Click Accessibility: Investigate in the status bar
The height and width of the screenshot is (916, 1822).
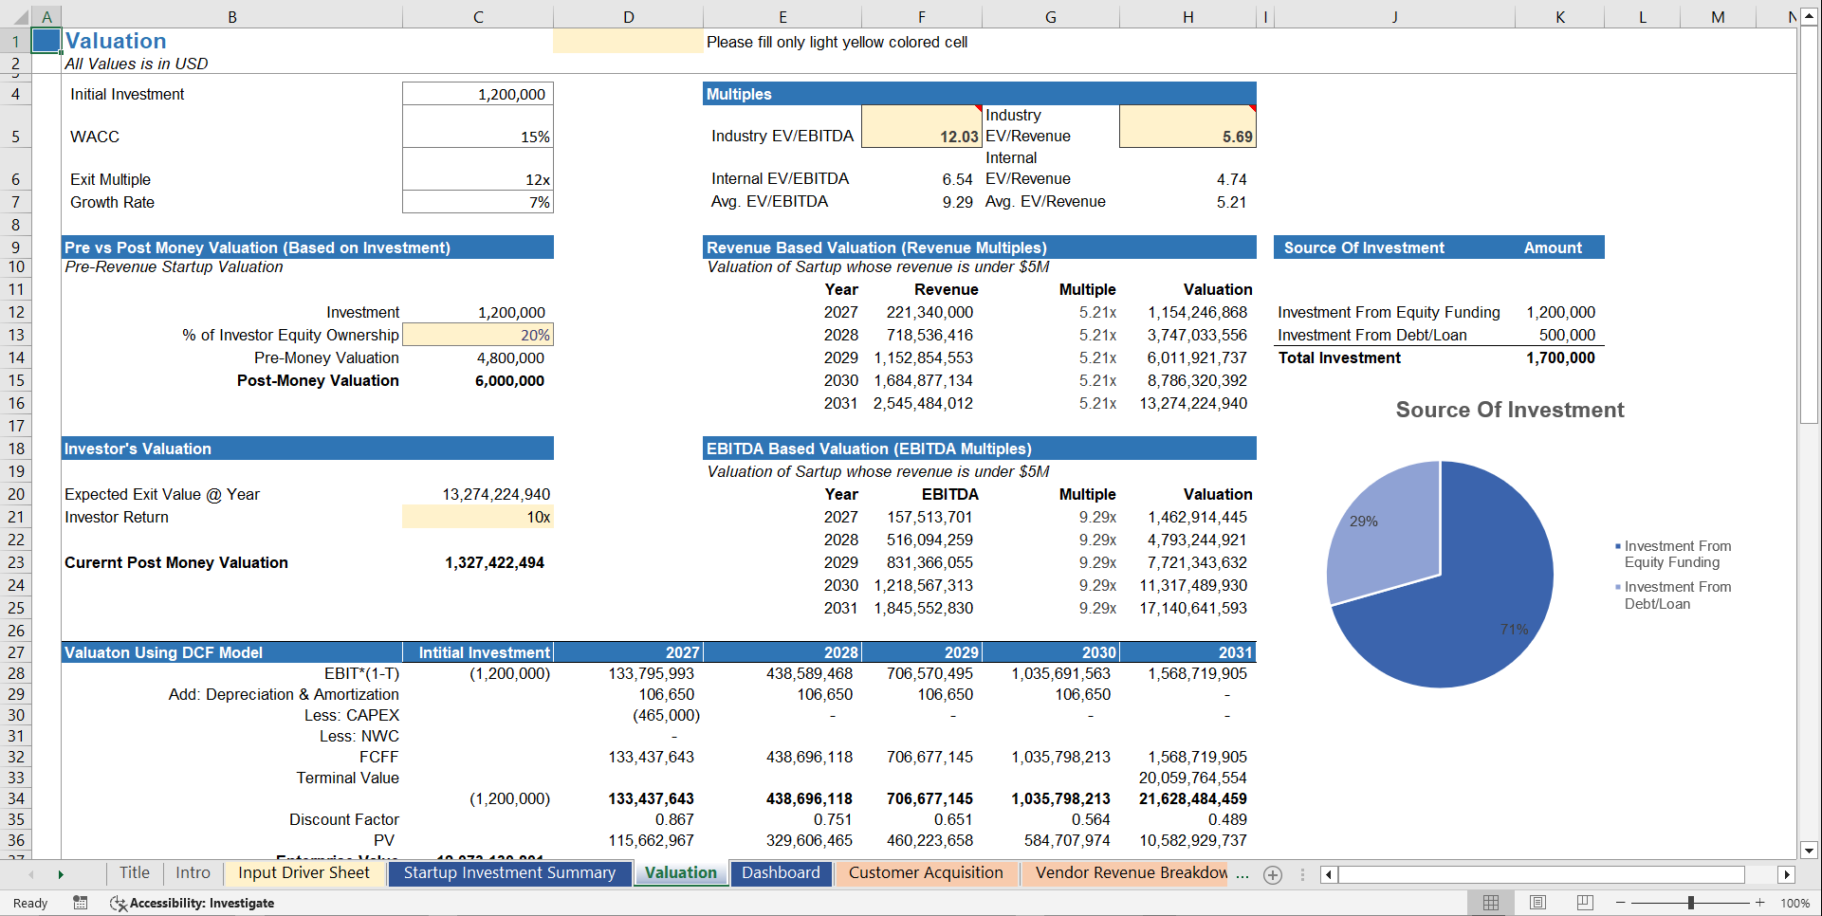click(x=202, y=903)
